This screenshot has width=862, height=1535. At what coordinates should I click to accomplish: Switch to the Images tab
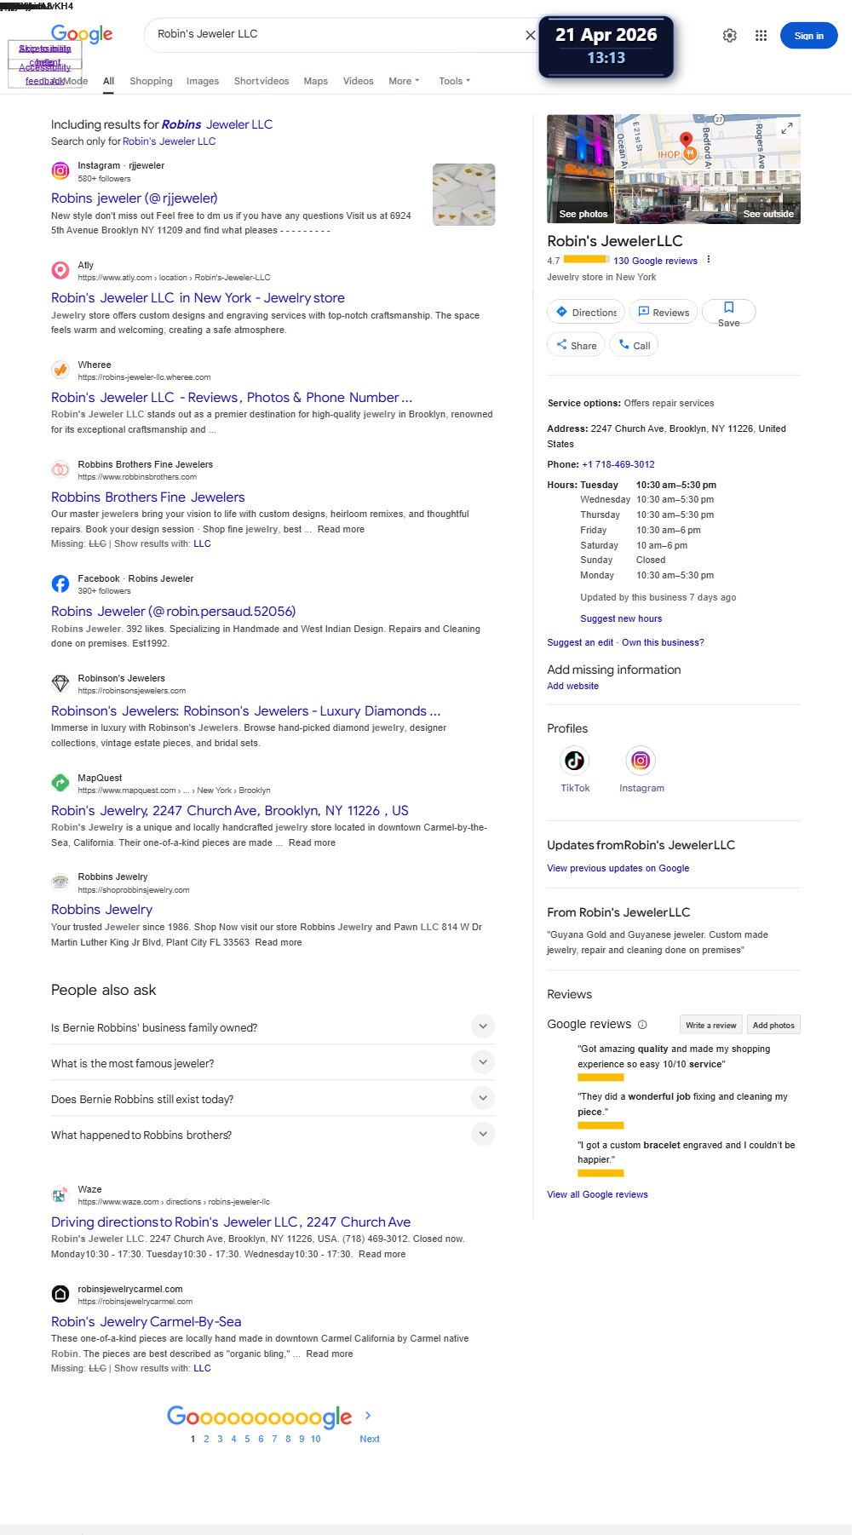click(x=203, y=81)
